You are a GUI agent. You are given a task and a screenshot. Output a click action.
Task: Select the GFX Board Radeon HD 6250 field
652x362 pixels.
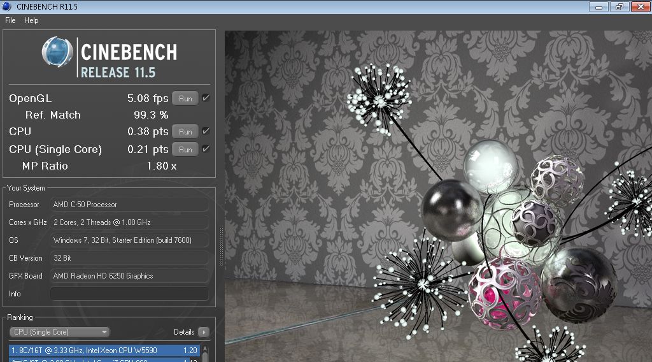(129, 276)
